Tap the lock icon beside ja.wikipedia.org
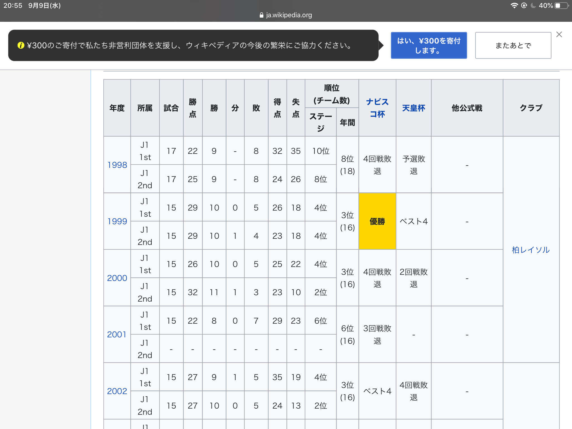Image resolution: width=572 pixels, height=429 pixels. click(x=261, y=15)
